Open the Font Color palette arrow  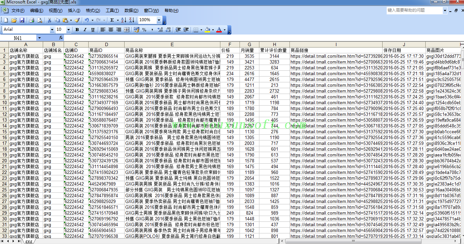pos(224,30)
